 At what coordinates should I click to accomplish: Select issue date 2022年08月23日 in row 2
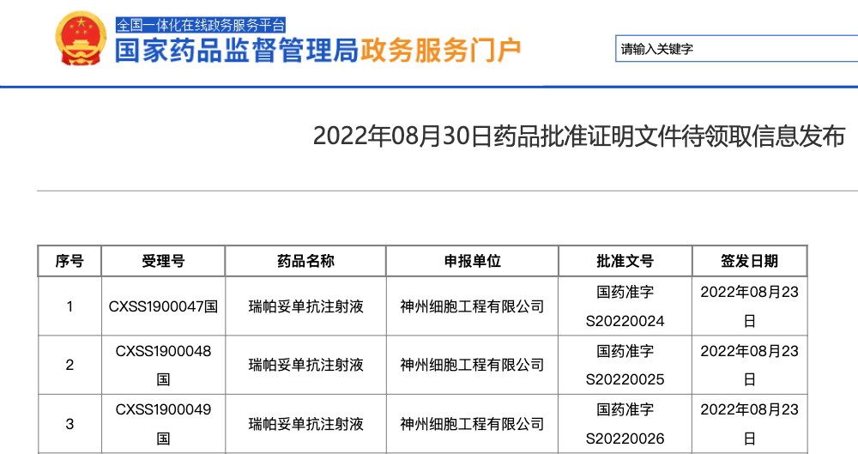pyautogui.click(x=750, y=365)
